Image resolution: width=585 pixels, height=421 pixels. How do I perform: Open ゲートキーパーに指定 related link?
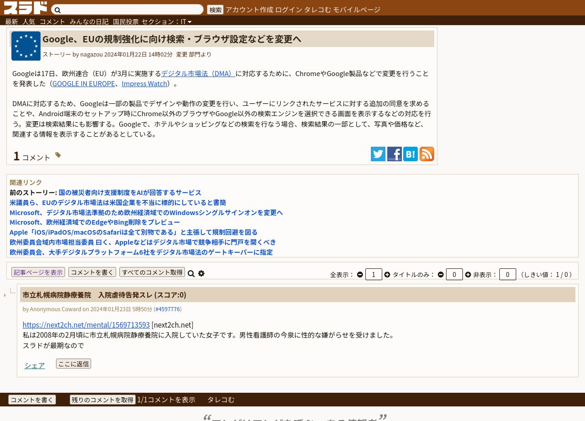(x=141, y=252)
